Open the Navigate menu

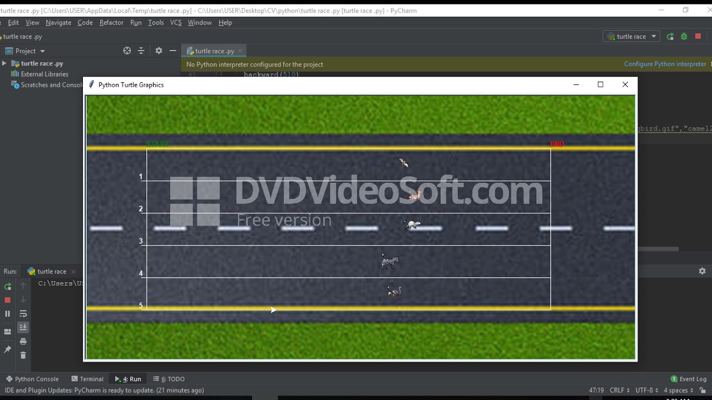point(58,23)
